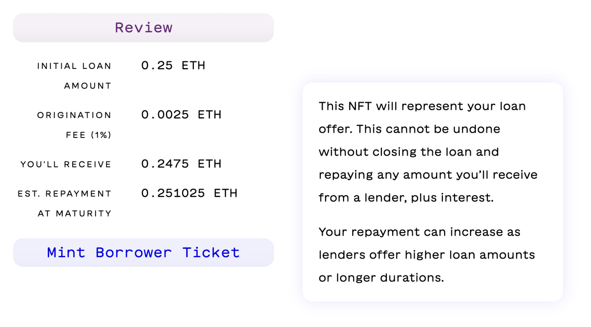This screenshot has height=327, width=591.
Task: Select the 0.25 ETH loan amount value
Action: pyautogui.click(x=173, y=65)
